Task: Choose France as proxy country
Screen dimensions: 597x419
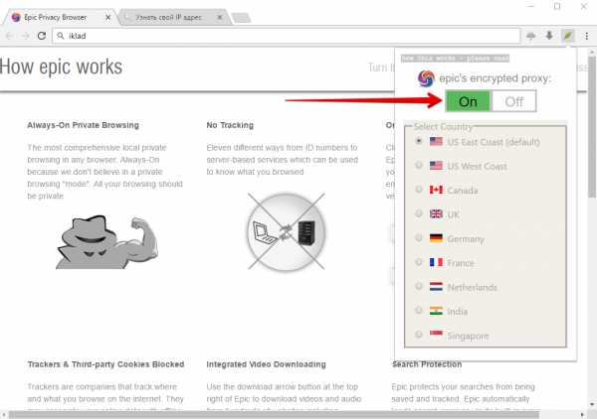Action: [x=419, y=262]
